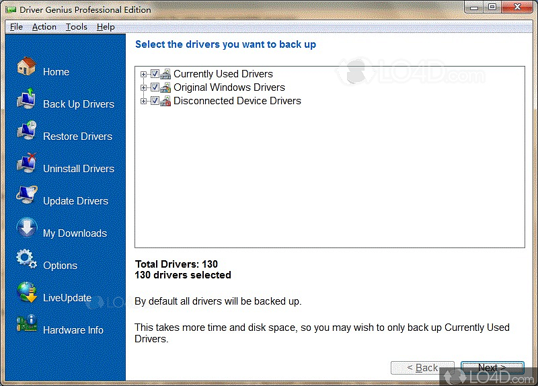Open the Uninstall Drivers sidebar label

(79, 169)
